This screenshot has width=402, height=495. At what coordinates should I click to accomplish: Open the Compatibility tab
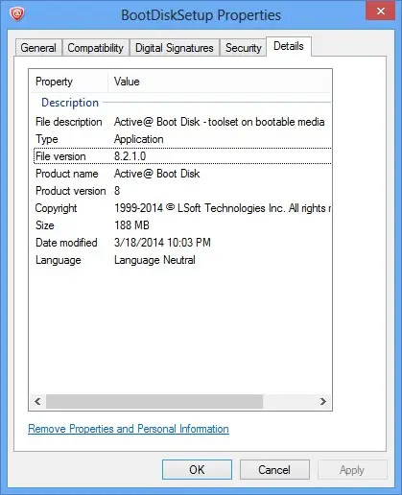pyautogui.click(x=96, y=48)
